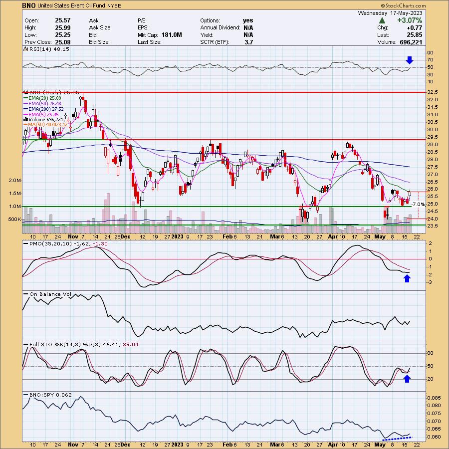449x449 pixels.
Task: Click the BNO ticker symbol in the title
Action: click(29, 5)
